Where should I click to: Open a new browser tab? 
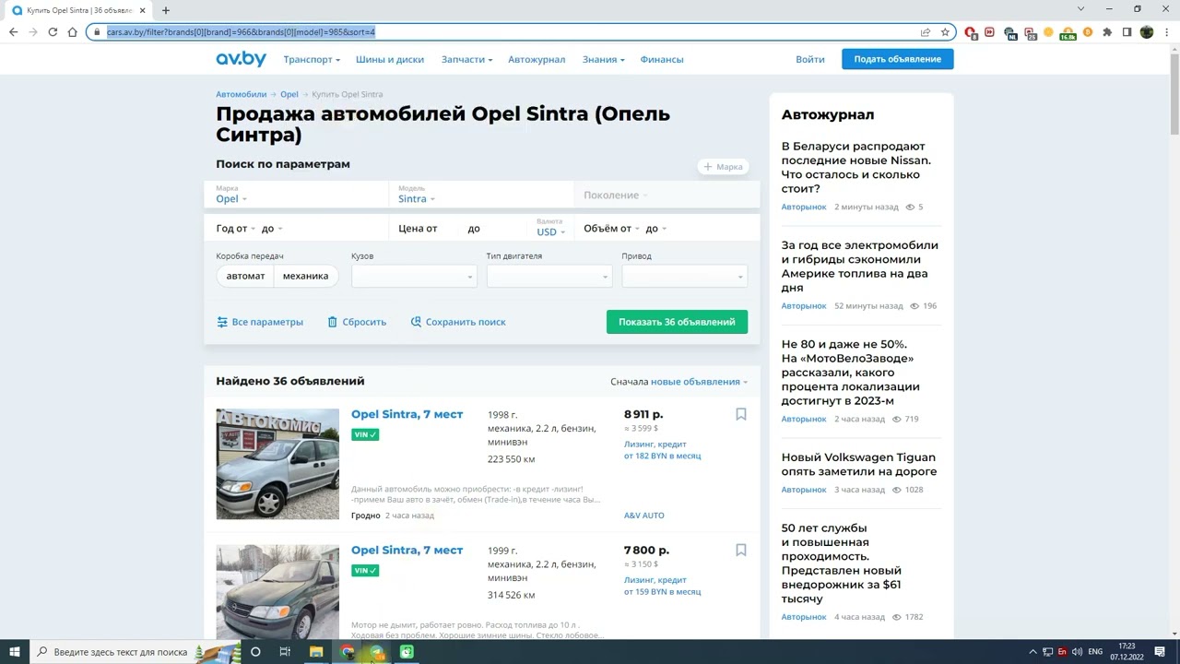166,10
